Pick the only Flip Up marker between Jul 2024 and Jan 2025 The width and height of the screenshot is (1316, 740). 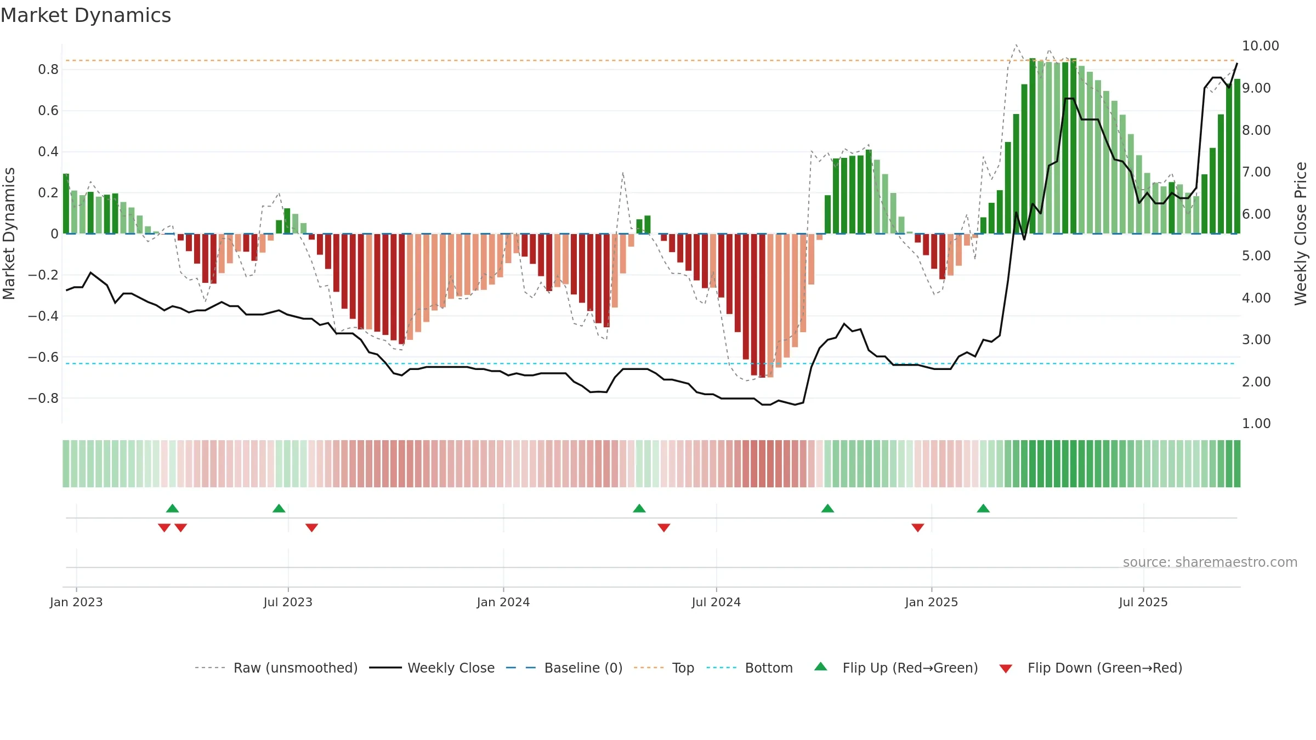(828, 508)
